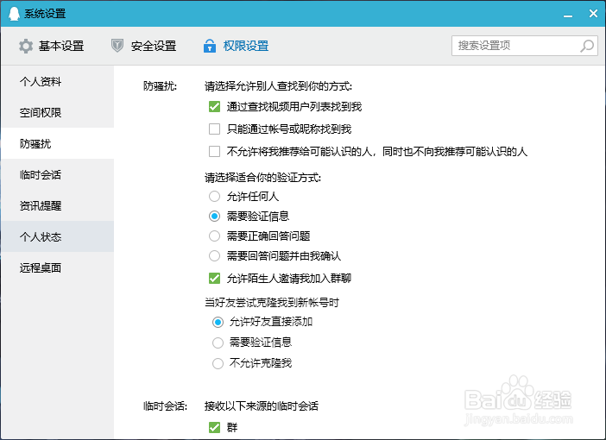Open 资讯提醒 in the sidebar
The image size is (606, 440).
point(58,205)
